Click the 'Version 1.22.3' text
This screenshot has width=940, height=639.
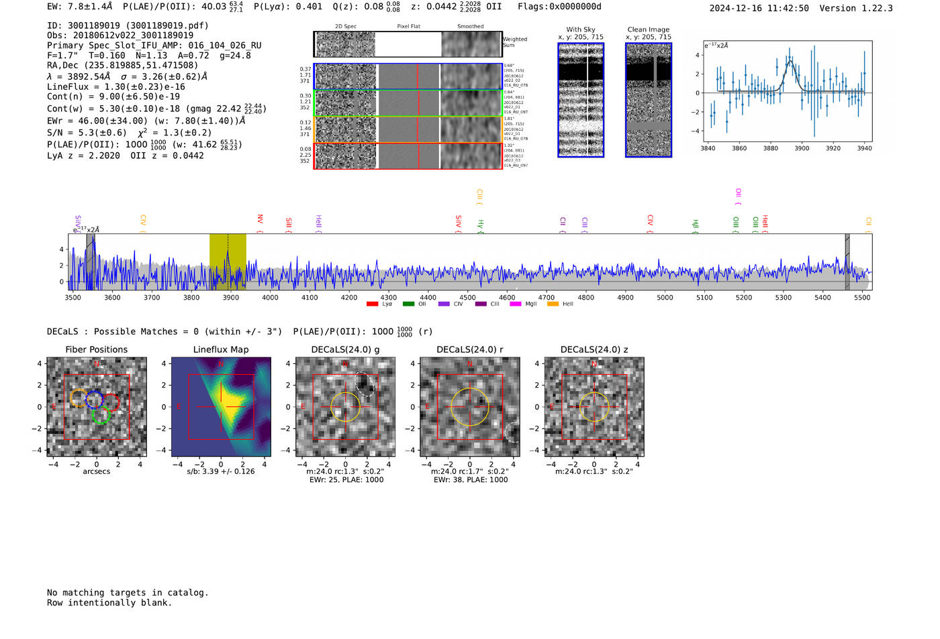pos(856,8)
